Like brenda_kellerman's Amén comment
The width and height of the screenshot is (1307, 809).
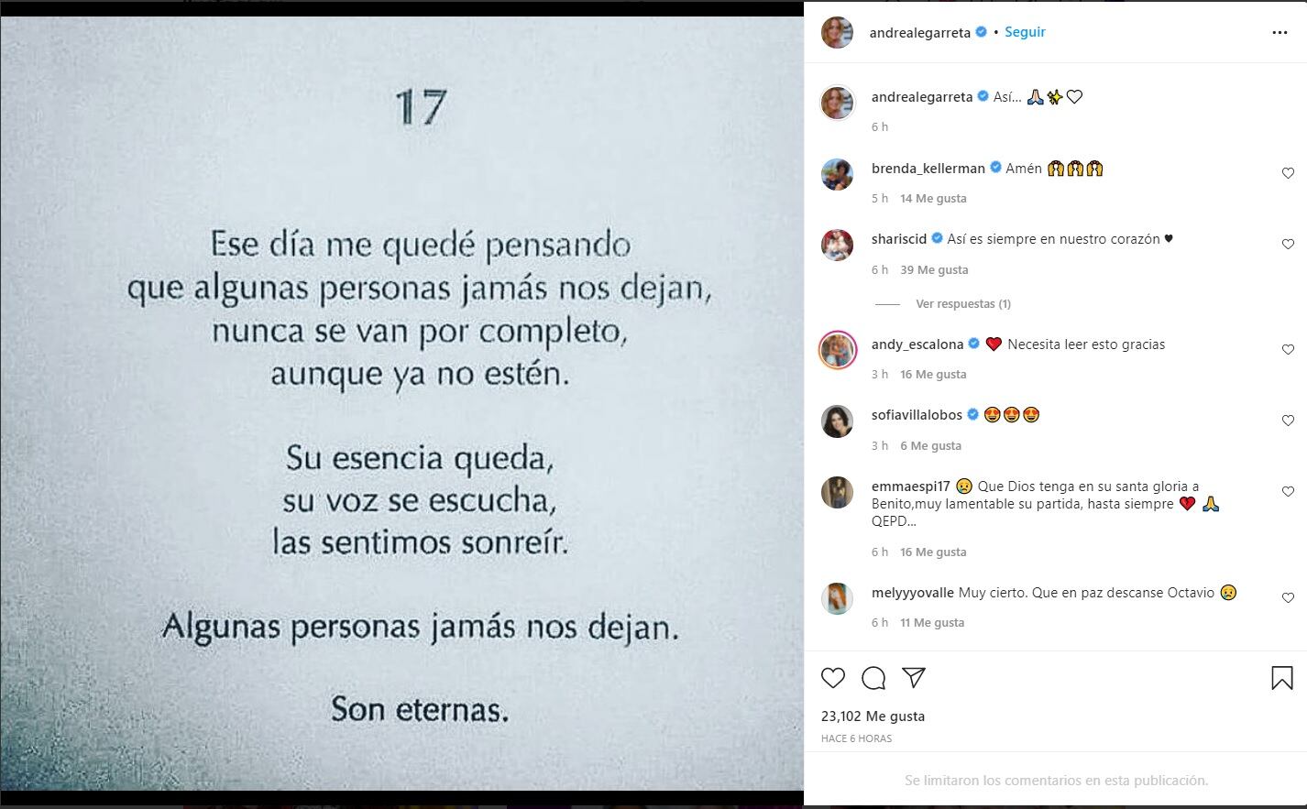tap(1288, 173)
